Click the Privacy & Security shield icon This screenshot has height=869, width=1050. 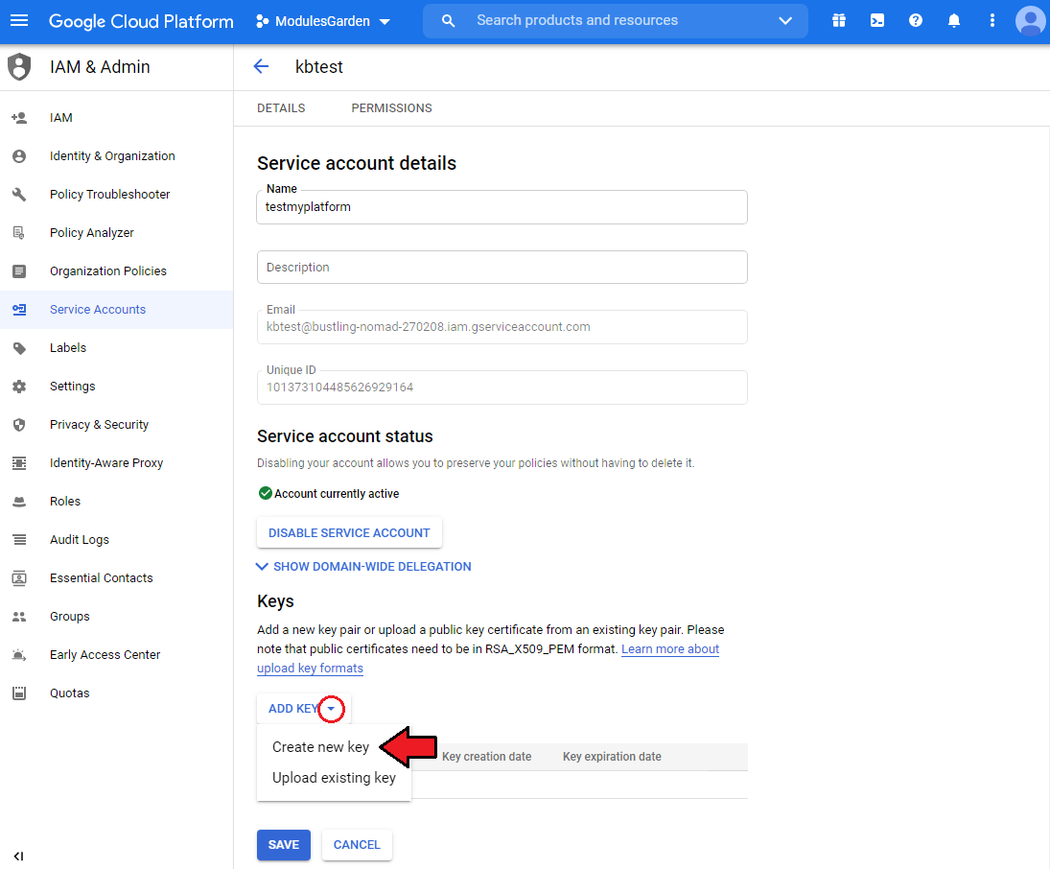(19, 425)
